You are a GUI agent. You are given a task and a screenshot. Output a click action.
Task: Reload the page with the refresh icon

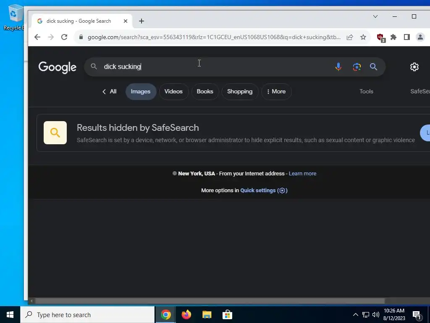tap(64, 37)
